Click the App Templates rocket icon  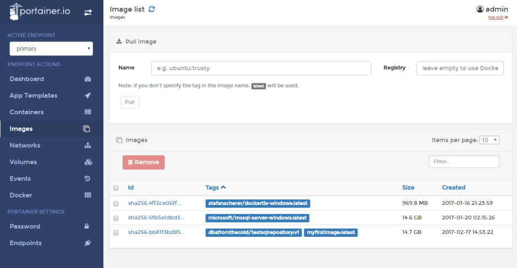87,96
